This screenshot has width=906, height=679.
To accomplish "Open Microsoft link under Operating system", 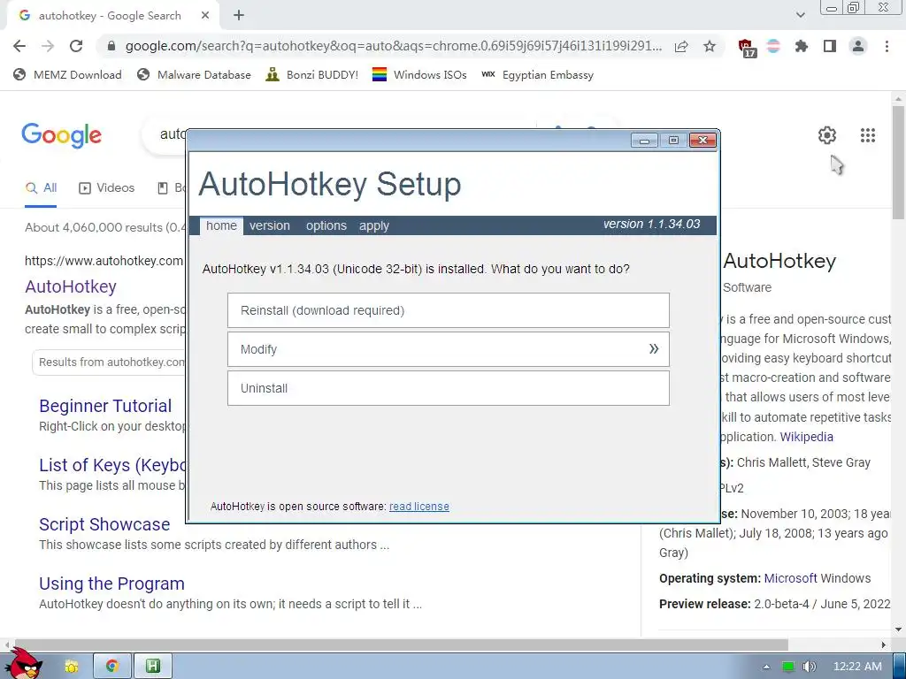I will [x=791, y=578].
